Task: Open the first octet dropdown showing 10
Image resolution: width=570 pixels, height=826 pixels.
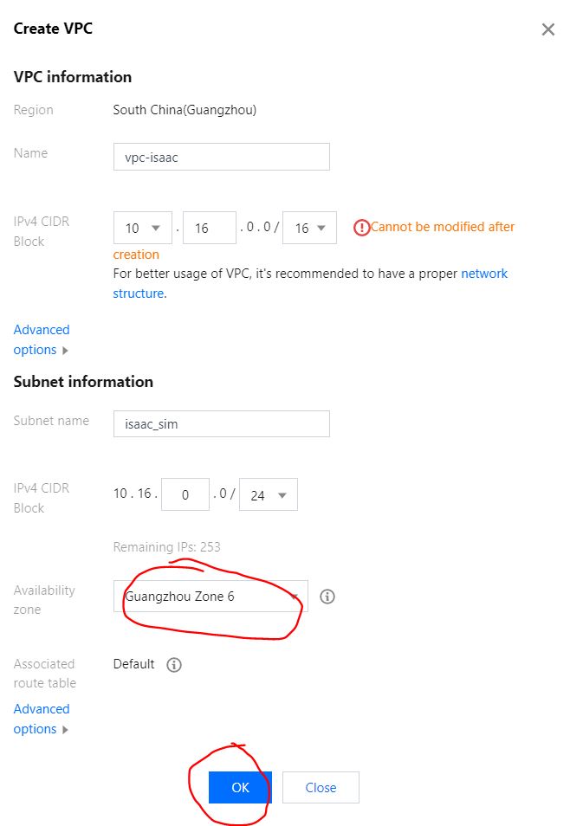Action: (x=142, y=229)
